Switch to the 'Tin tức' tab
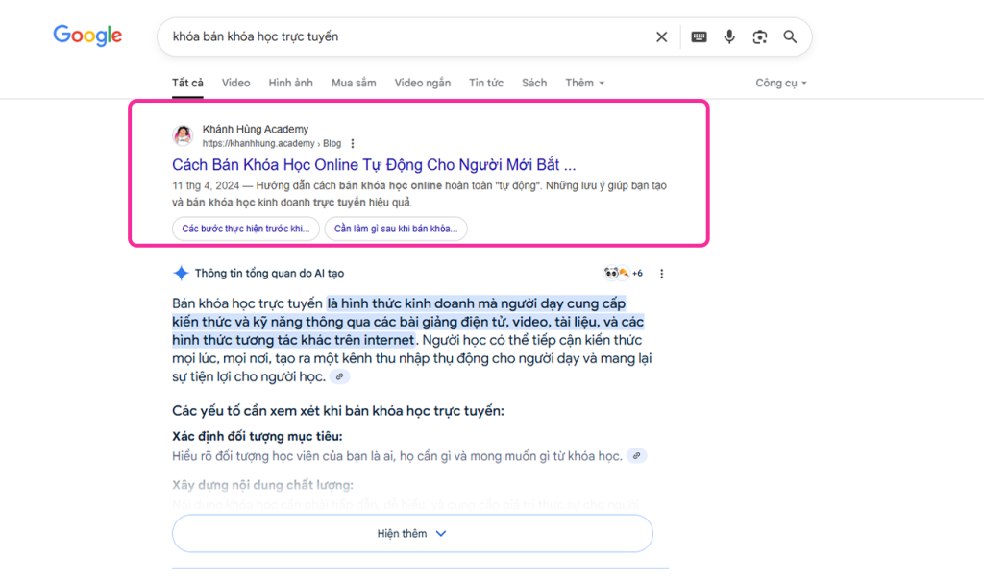 (x=486, y=83)
